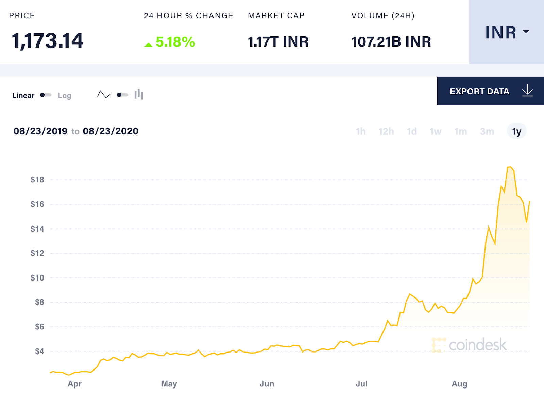The width and height of the screenshot is (544, 397).
Task: Click the INR dropdown caret icon
Action: [x=527, y=31]
